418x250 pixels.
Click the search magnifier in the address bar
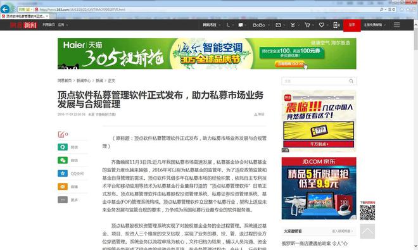click(x=382, y=9)
